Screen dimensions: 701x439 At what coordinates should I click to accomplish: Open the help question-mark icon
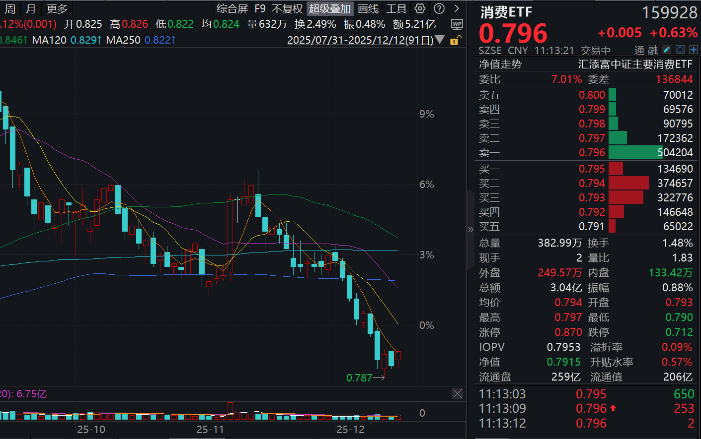[439, 8]
